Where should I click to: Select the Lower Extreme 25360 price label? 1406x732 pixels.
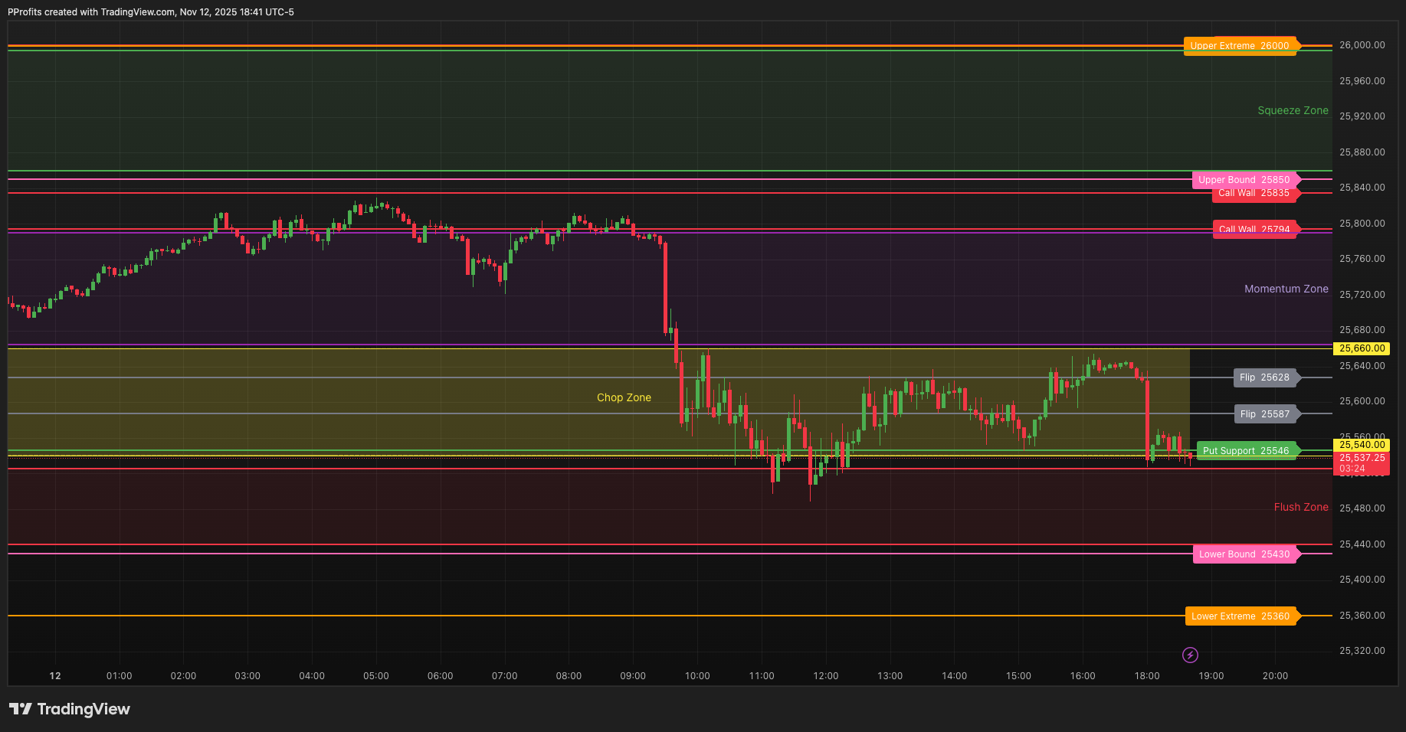[x=1240, y=616]
